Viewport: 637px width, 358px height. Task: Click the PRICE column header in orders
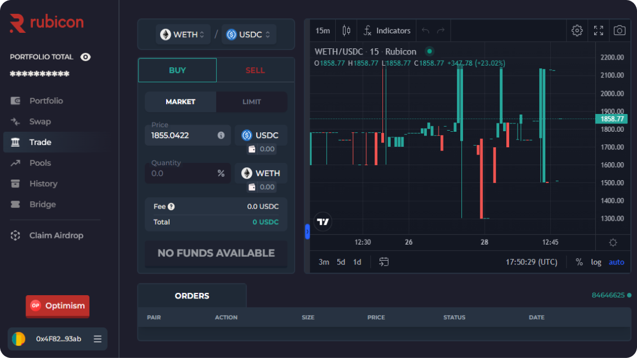pos(376,317)
